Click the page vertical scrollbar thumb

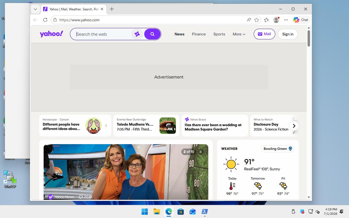coord(309,38)
